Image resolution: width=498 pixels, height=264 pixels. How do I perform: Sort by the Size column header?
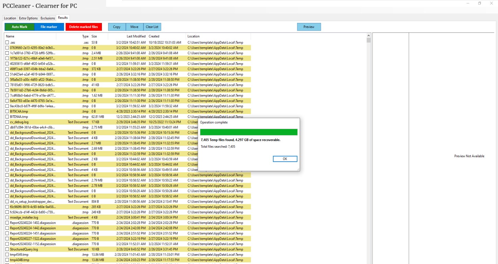tap(99, 36)
